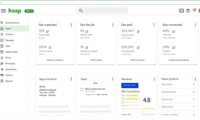Open the dashboard customize icon in header
Image resolution: width=200 pixels, height=120 pixels.
[181, 11]
